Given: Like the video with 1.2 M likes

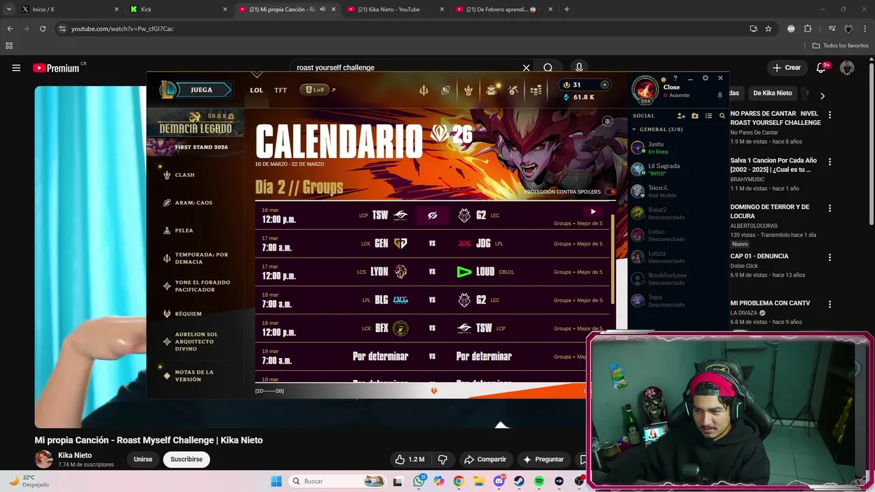Looking at the screenshot, I should (x=409, y=459).
